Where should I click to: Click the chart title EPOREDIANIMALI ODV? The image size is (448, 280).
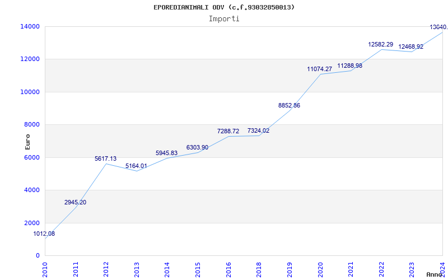tap(224, 7)
